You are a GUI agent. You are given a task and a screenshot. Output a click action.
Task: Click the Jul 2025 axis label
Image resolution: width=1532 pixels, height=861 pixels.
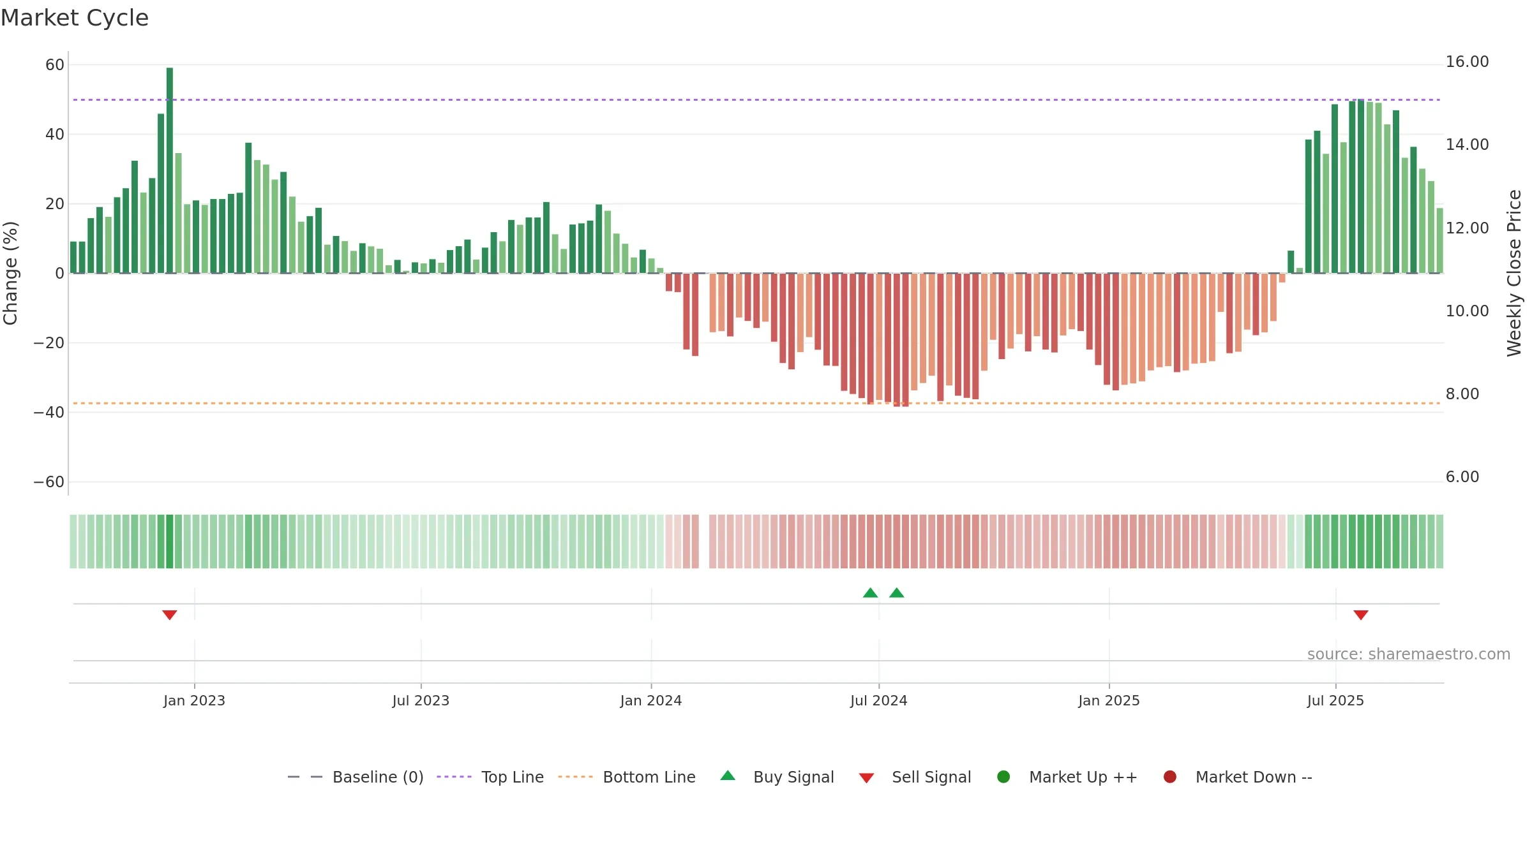click(x=1335, y=700)
